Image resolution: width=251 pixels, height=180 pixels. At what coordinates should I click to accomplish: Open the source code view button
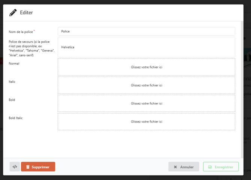click(x=15, y=167)
